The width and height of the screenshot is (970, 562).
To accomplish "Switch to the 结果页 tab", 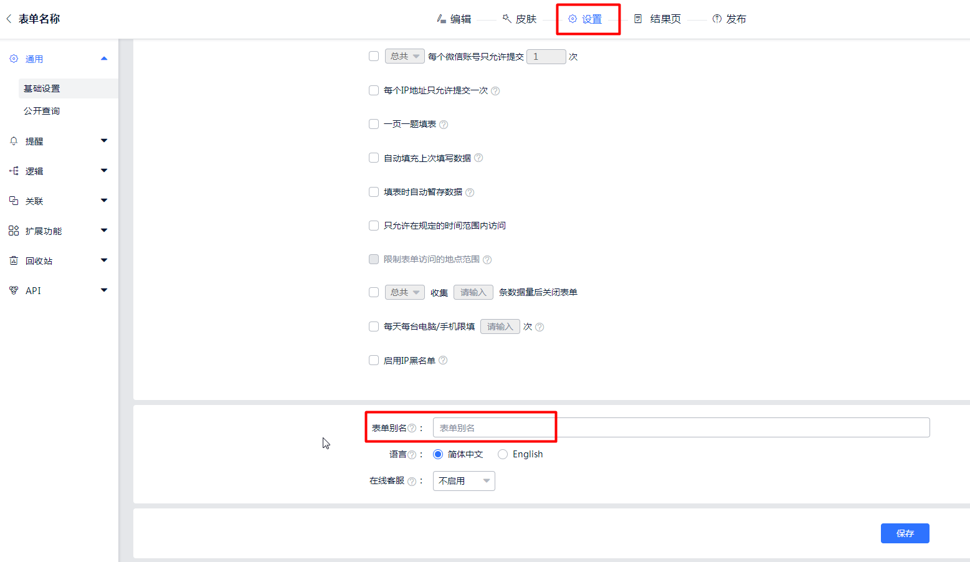I will tap(658, 19).
